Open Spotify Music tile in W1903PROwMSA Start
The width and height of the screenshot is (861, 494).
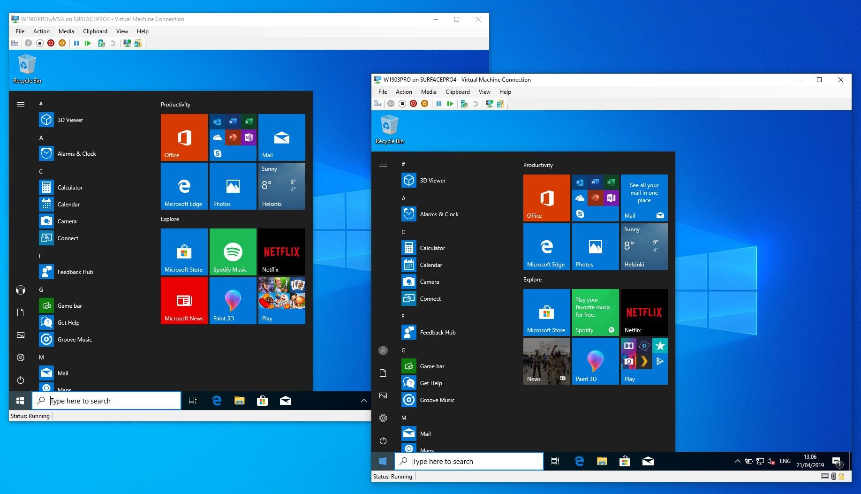(x=233, y=252)
